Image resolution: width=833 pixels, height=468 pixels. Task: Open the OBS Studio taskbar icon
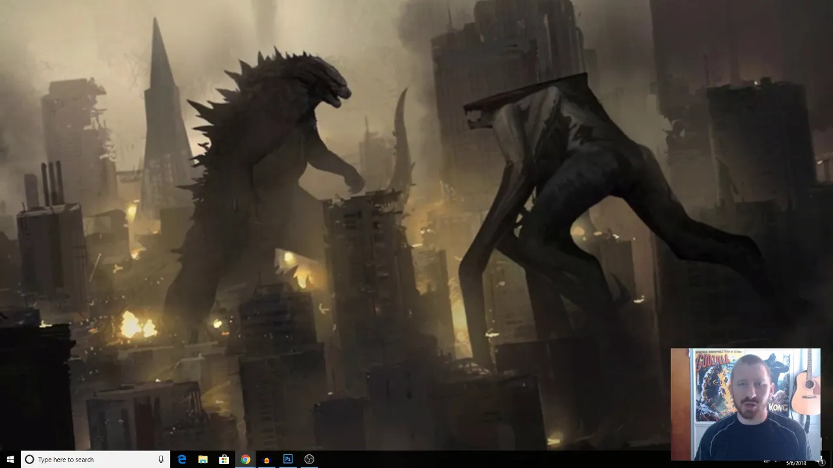(309, 460)
